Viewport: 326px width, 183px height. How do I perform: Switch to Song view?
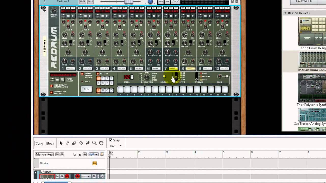[39, 143]
